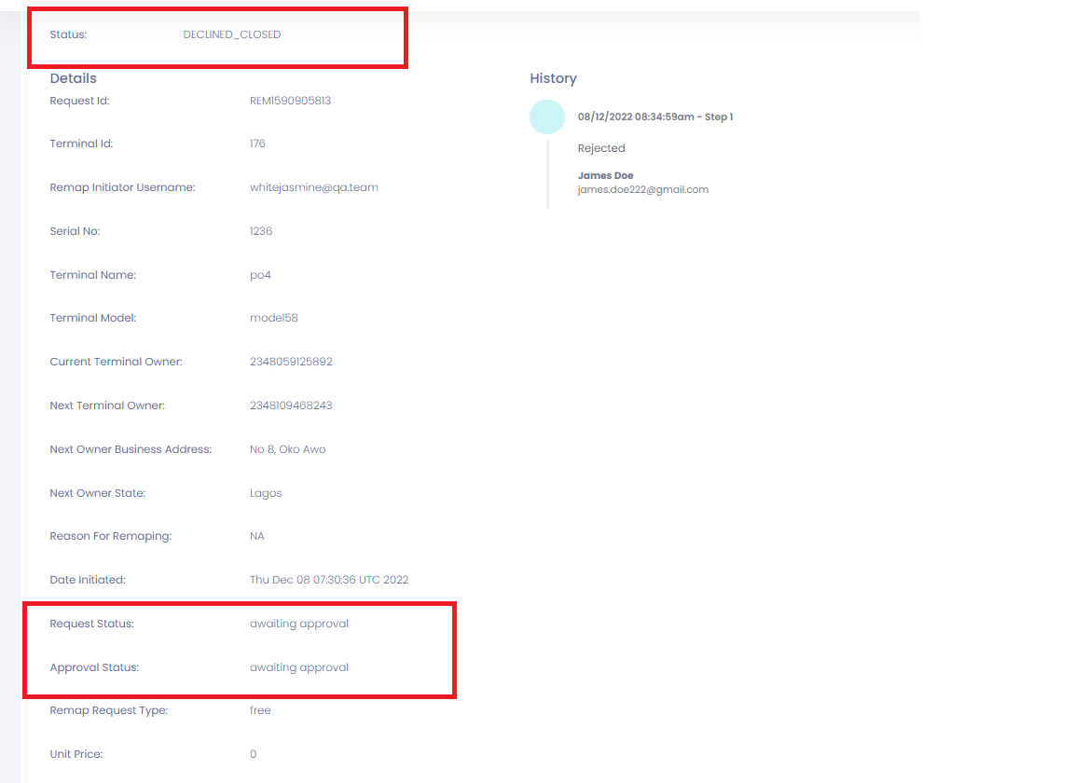
Task: Click the Approval Status awaiting approval value
Action: 298,667
